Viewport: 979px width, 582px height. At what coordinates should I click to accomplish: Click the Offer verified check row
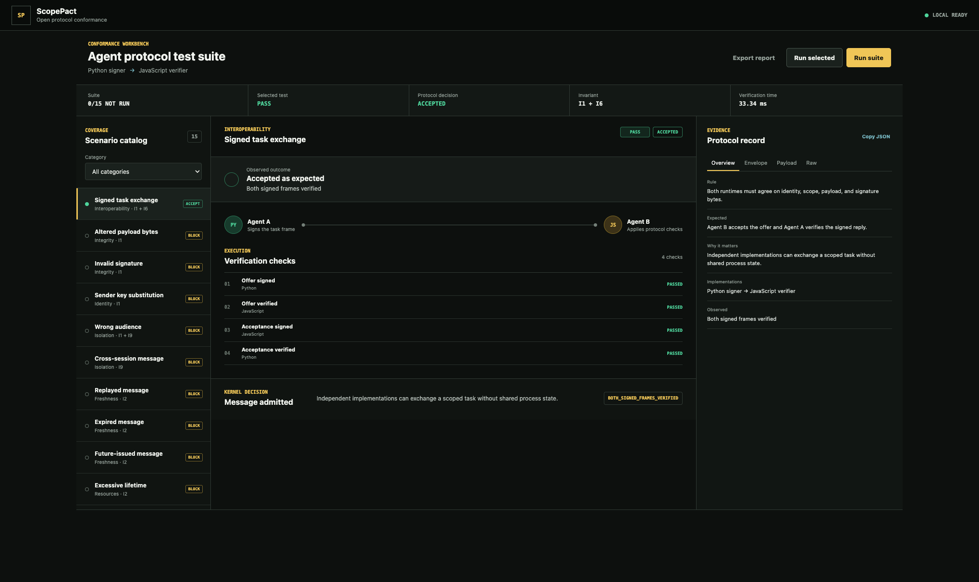453,307
